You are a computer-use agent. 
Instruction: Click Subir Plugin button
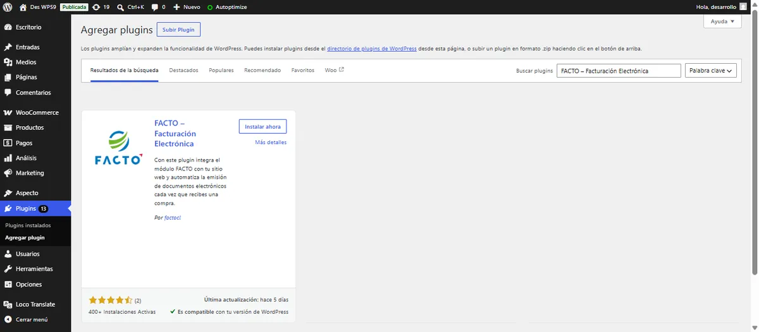pos(178,30)
